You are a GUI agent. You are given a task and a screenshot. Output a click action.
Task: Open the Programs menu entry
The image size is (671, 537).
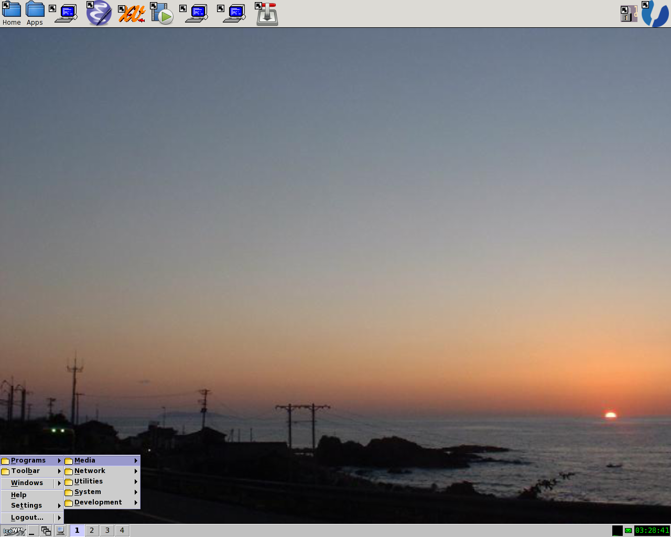coord(32,460)
